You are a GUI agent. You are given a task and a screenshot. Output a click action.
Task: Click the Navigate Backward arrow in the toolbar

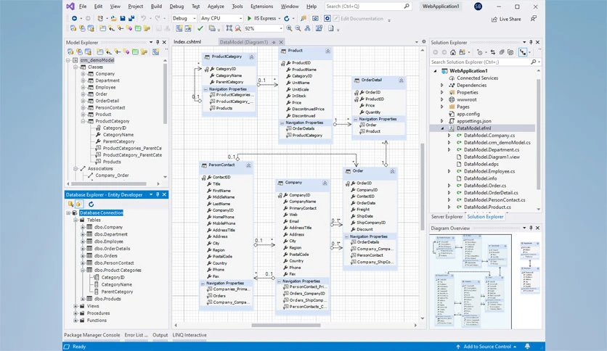coord(74,18)
